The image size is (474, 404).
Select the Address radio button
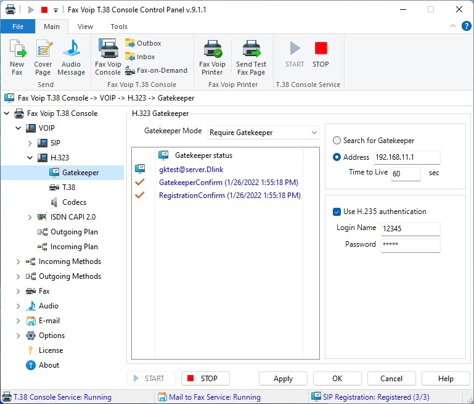point(337,157)
